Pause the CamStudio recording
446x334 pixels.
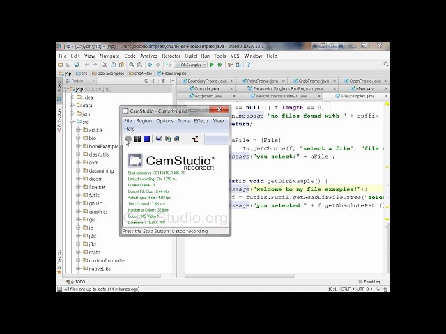138,139
